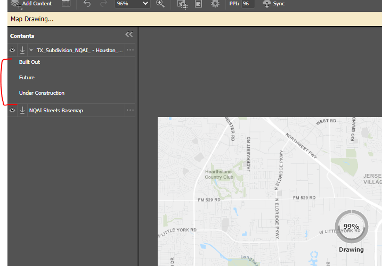Viewport: 382px width, 266px height.
Task: Open options menu for TX_Subdivision_NQAI layer
Action: (130, 50)
